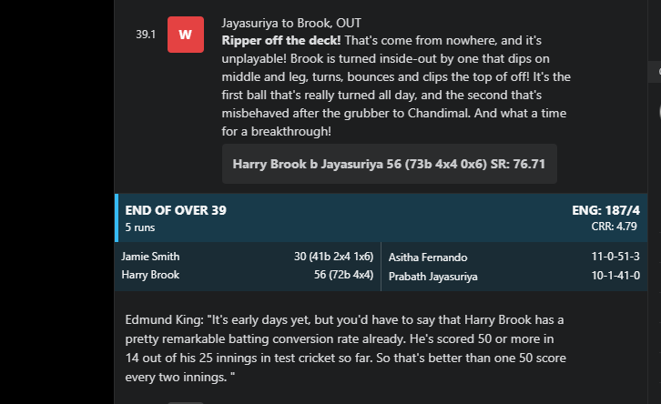The width and height of the screenshot is (661, 404).
Task: Click the red W wicket badge
Action: tap(186, 35)
